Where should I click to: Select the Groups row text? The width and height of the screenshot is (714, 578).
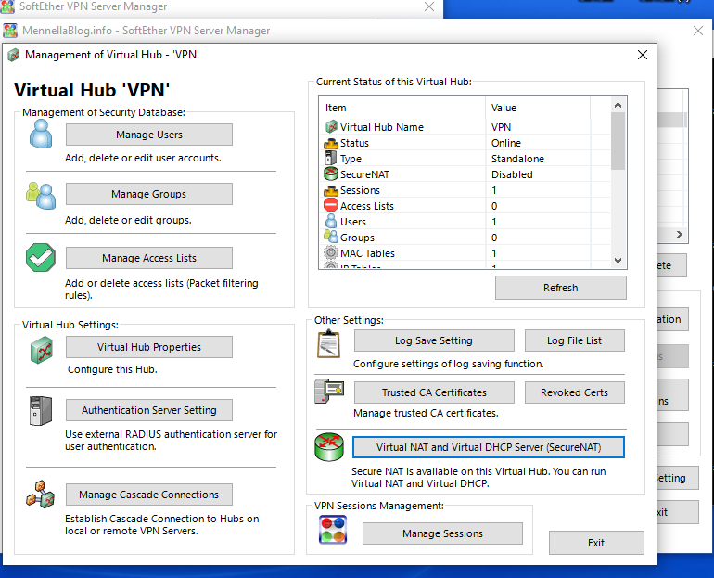tap(357, 238)
